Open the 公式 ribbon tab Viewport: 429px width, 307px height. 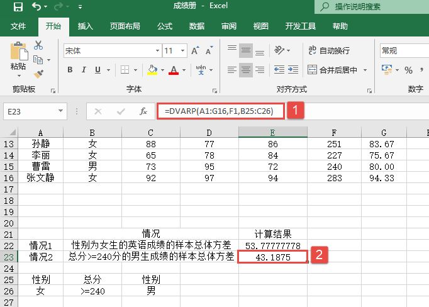coord(165,26)
